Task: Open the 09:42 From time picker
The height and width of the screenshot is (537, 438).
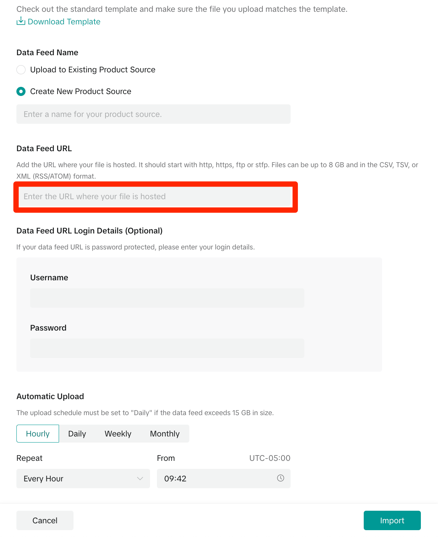Action: click(224, 479)
